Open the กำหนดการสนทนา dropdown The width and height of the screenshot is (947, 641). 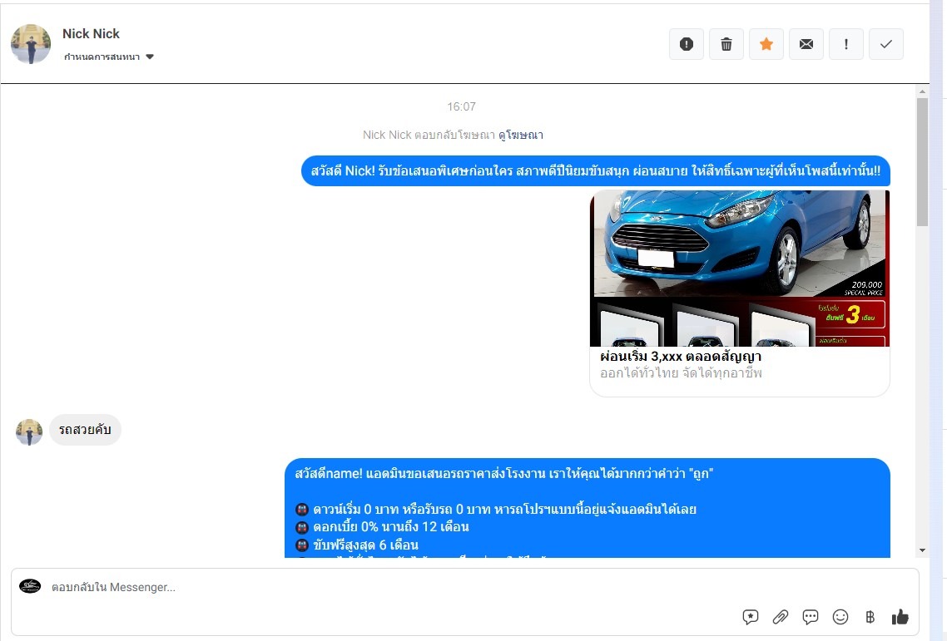click(109, 57)
